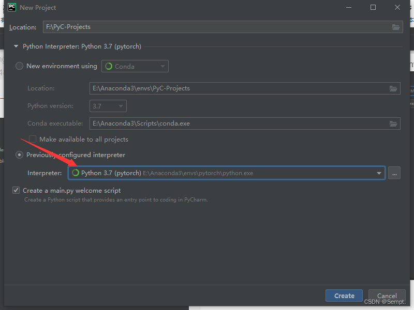Uncheck Create a main.py welcome script
This screenshot has width=414, height=310.
[16, 190]
